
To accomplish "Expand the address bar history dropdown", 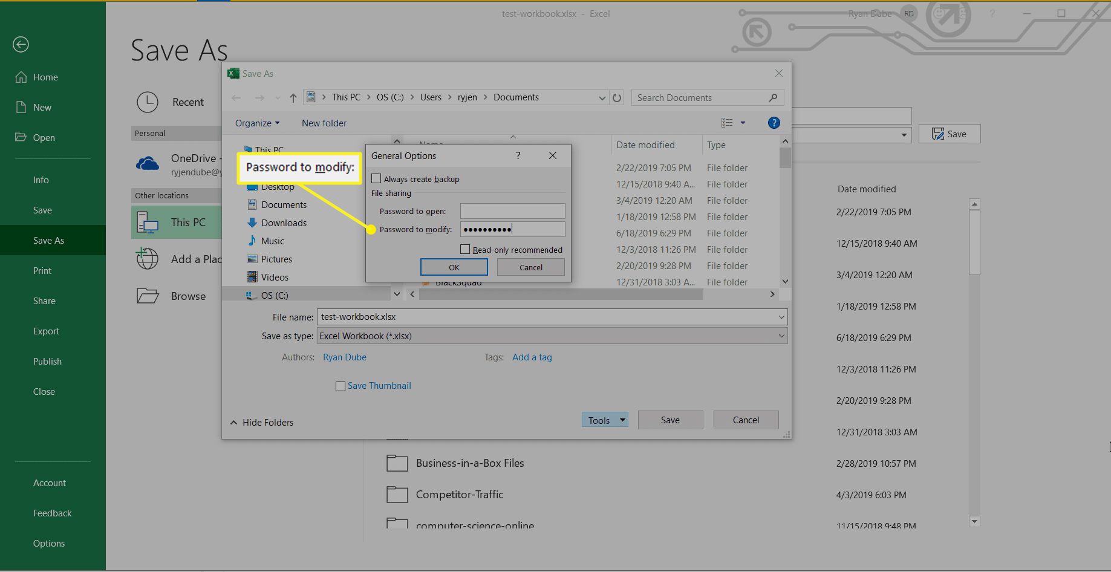I will pyautogui.click(x=602, y=97).
